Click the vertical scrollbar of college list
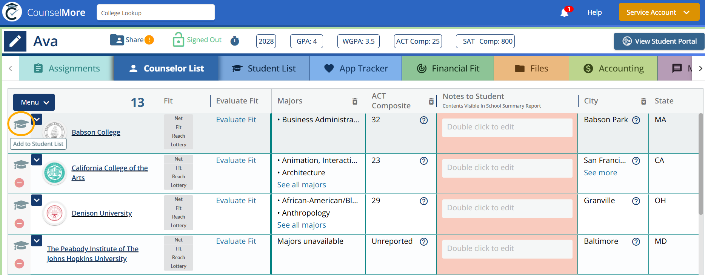Screen dimensions: 705x275 701,164
